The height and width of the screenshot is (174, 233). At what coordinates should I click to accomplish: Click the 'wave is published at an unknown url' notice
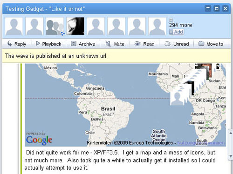[x=56, y=56]
